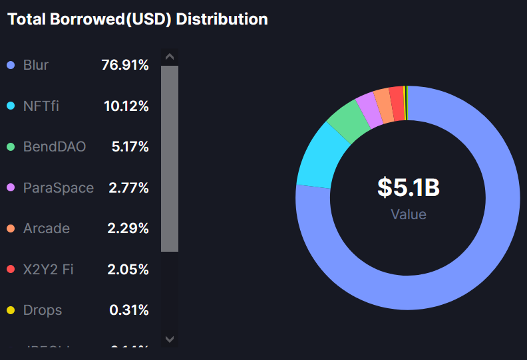This screenshot has height=360, width=527.
Task: Click the legend scrollbar thumb
Action: point(170,158)
